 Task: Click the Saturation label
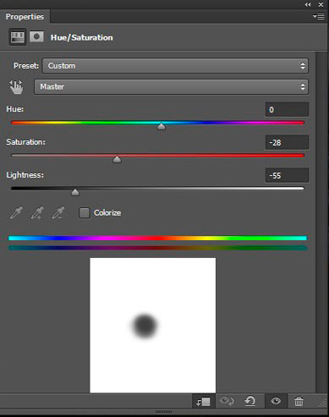[x=25, y=142]
